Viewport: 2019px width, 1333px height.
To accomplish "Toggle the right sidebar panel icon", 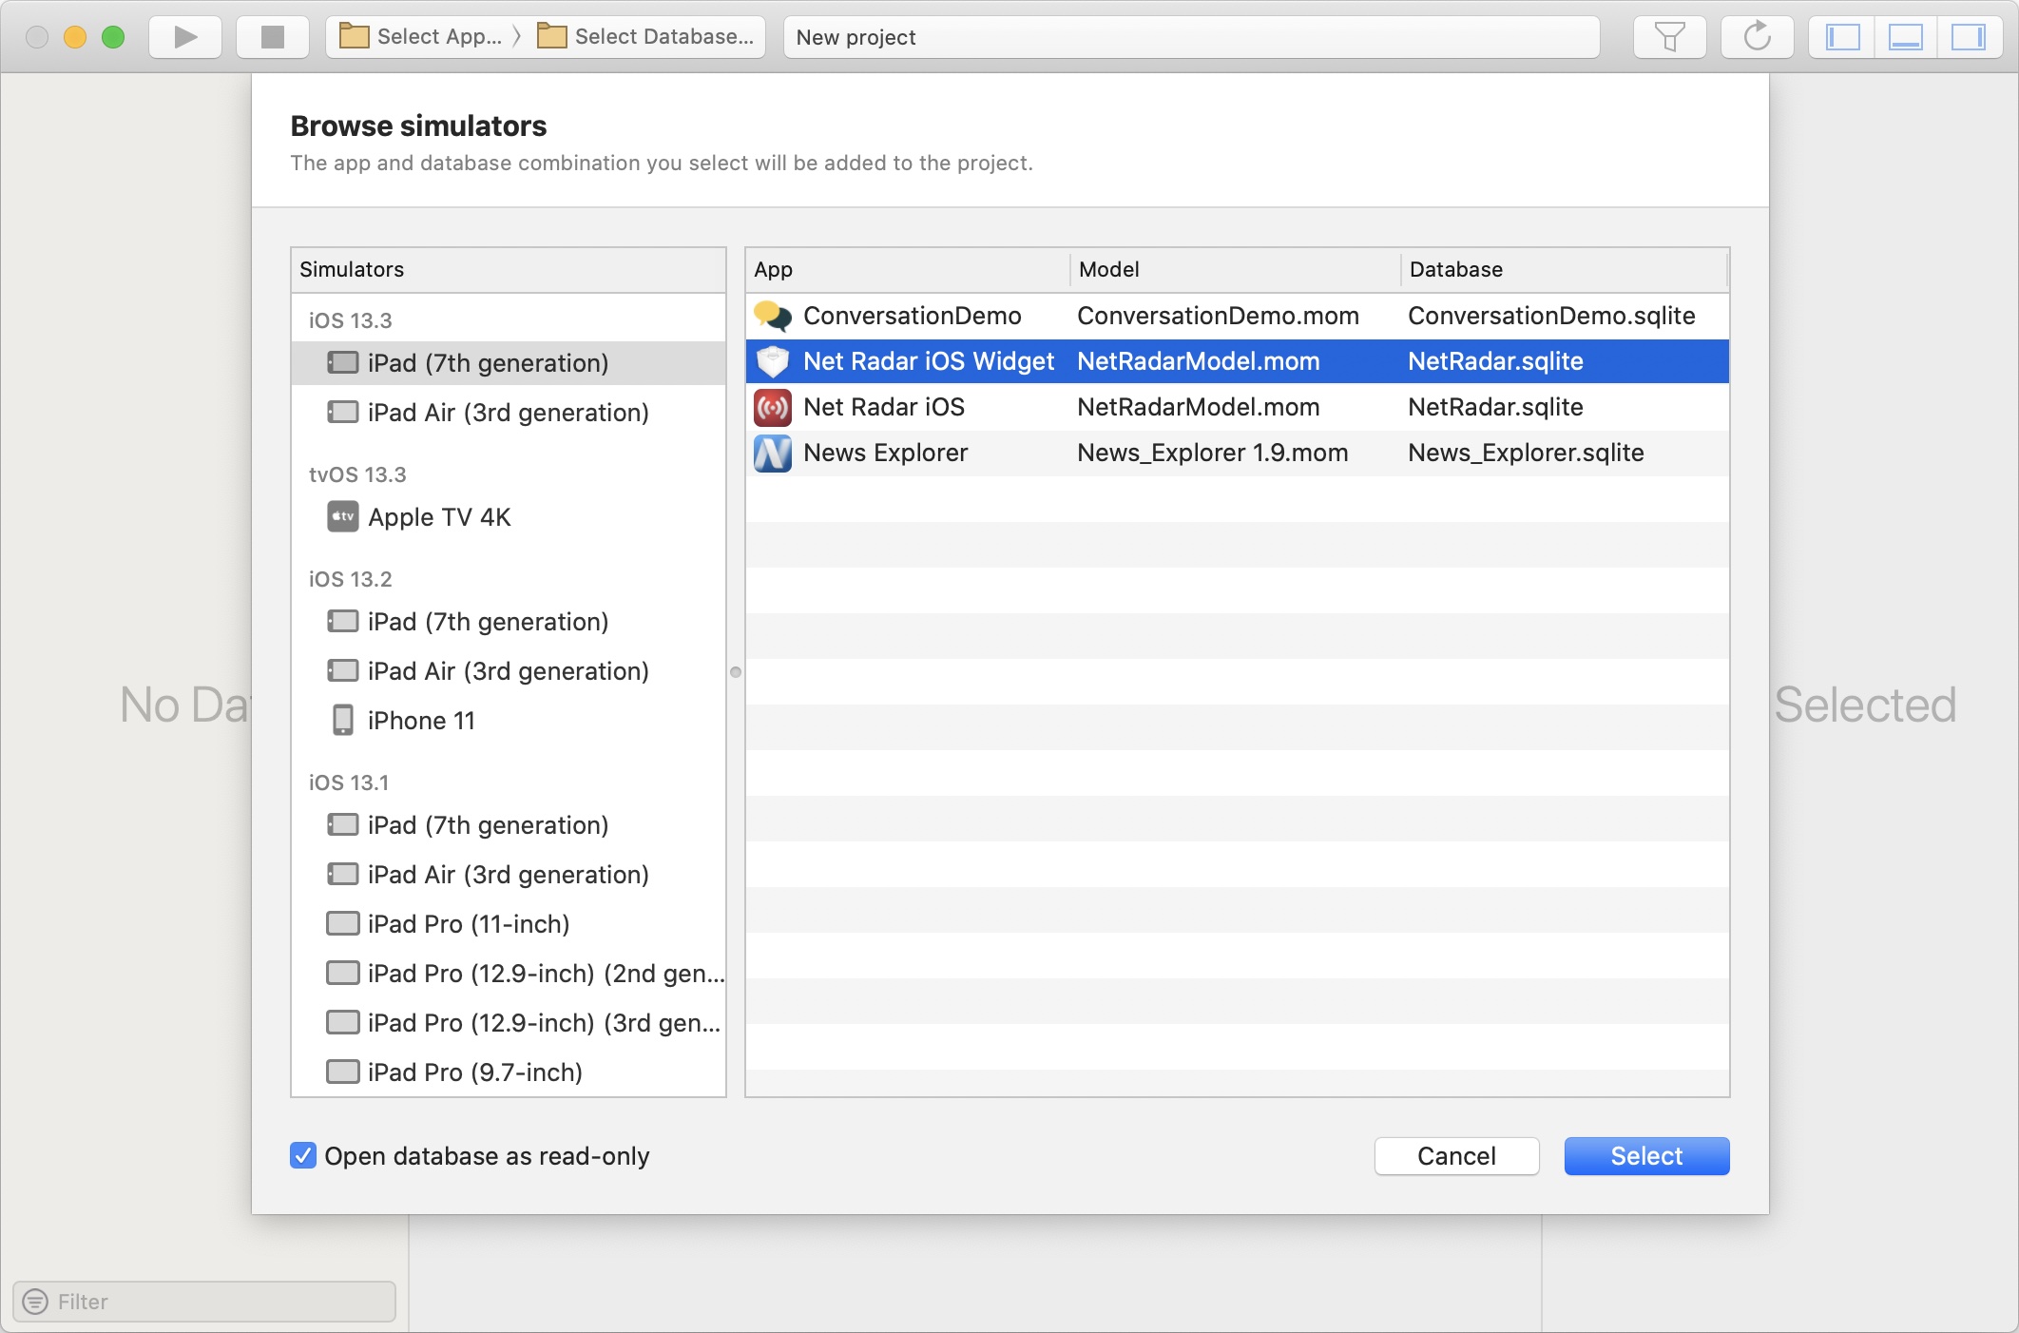I will click(x=1969, y=37).
